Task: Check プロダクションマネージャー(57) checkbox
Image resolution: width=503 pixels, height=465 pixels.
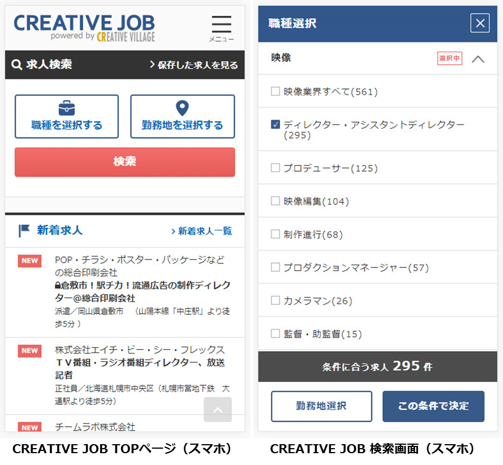Action: (x=275, y=267)
